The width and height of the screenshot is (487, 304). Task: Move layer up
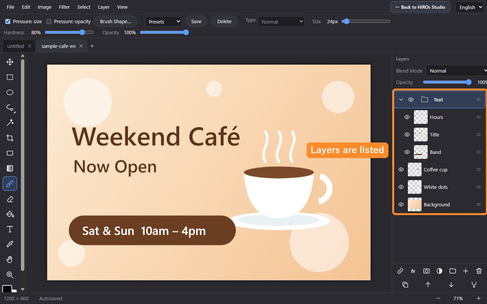428,285
